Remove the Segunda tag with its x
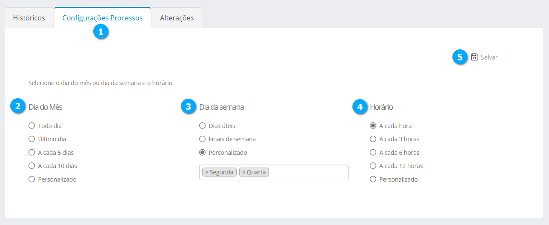This screenshot has height=225, width=549. click(207, 172)
